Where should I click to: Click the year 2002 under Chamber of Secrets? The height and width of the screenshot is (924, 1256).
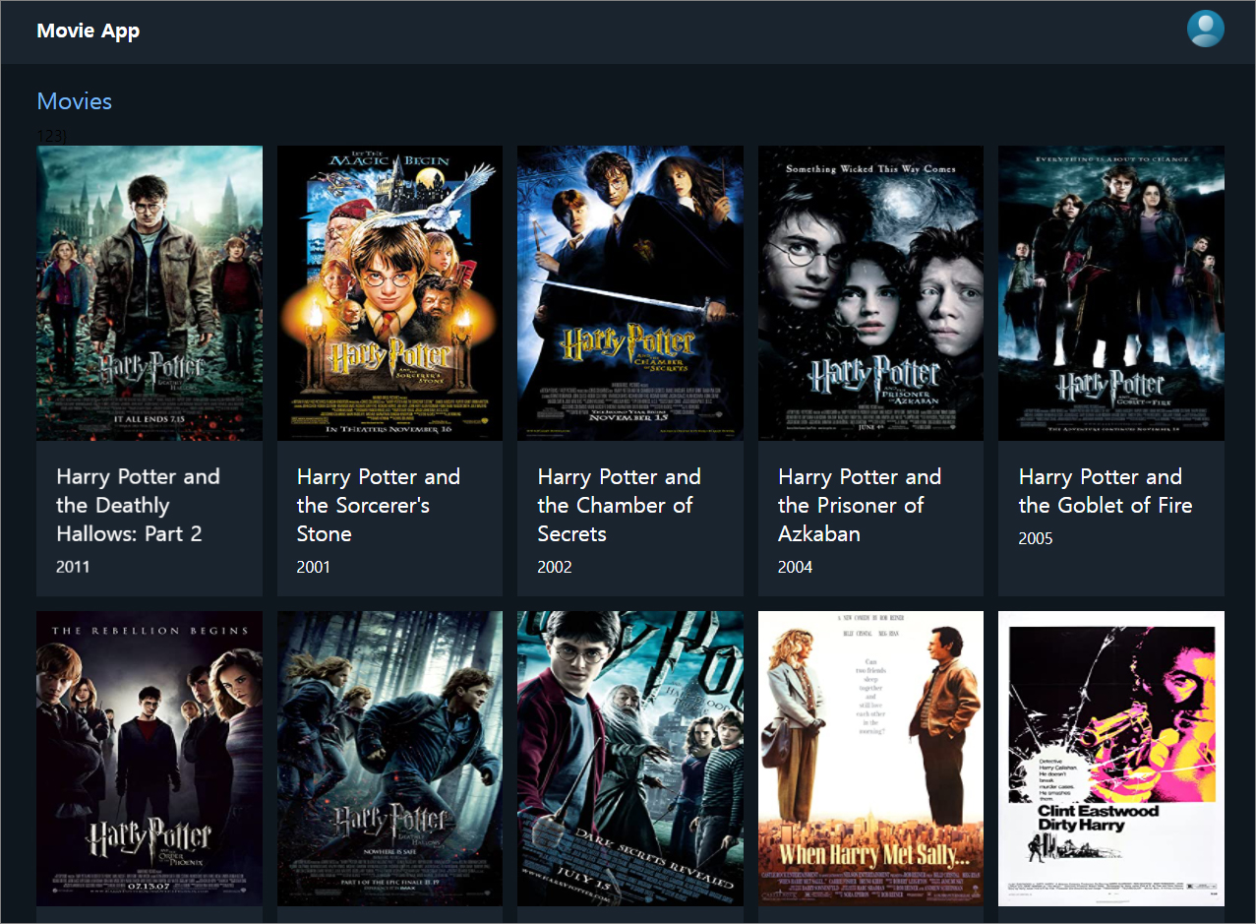pos(555,567)
